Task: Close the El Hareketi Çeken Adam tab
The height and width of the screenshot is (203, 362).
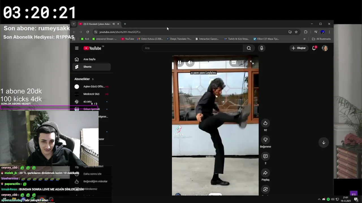Action: (118, 24)
